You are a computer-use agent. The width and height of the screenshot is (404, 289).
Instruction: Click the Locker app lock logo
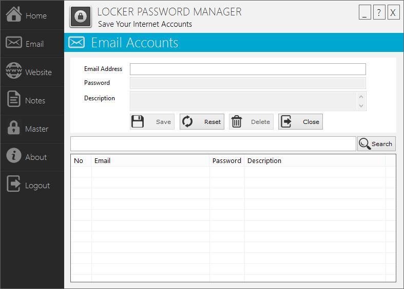(x=81, y=17)
